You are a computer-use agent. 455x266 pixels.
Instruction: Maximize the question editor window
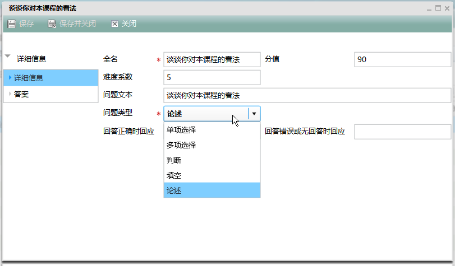point(438,8)
